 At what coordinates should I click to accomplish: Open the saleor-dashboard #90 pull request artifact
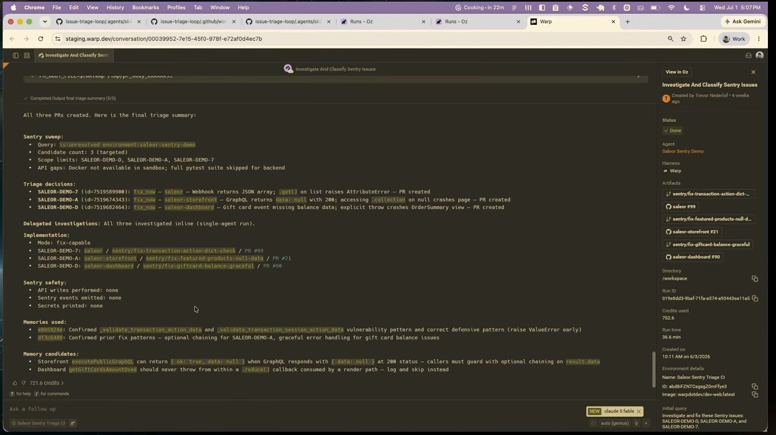692,257
